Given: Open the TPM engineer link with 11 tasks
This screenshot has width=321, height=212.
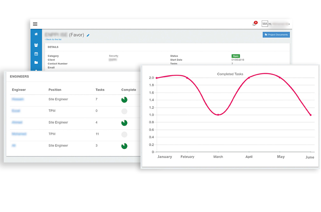Looking at the screenshot, I should (x=19, y=134).
